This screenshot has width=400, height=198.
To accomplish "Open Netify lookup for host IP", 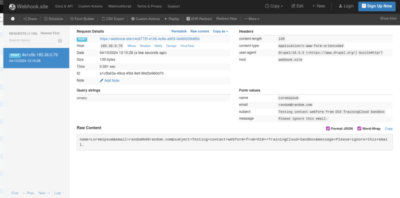I will click(x=158, y=46).
